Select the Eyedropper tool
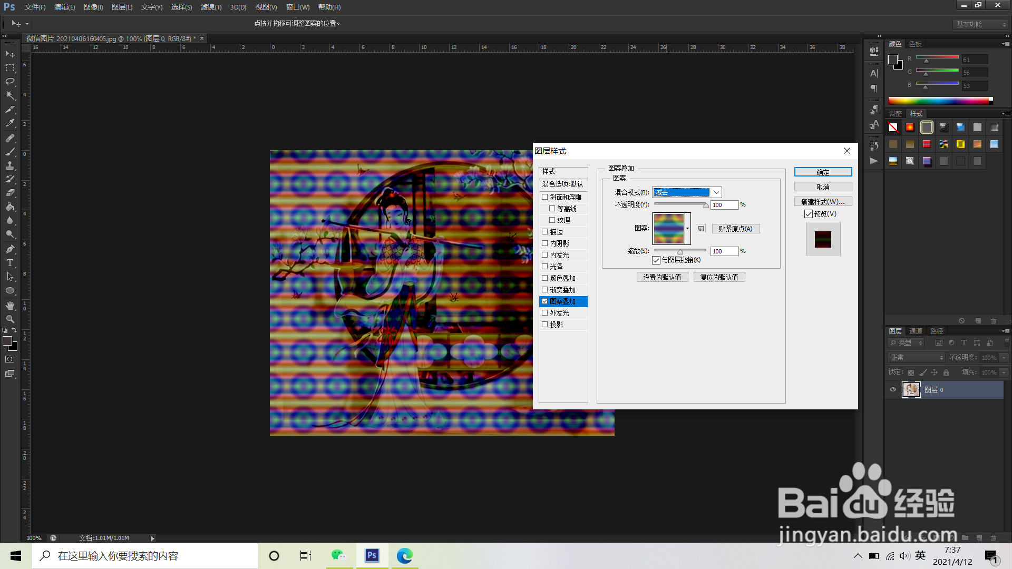The image size is (1012, 569). coord(10,123)
